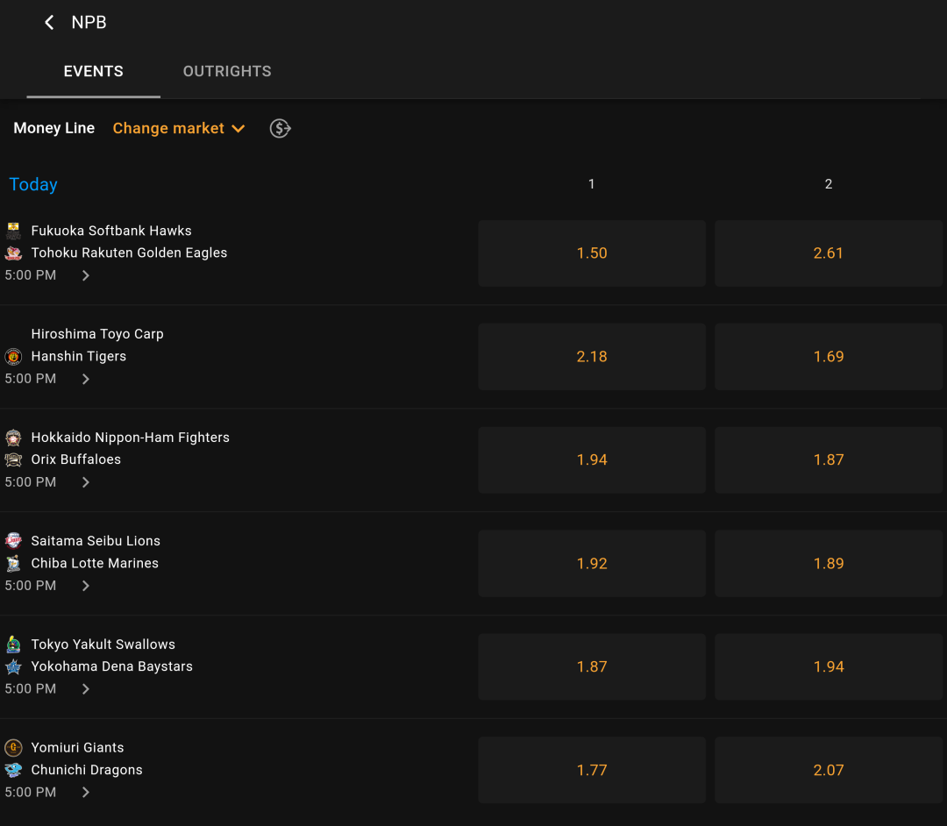Click the 5:00 PM time under Chiba Lotte Marines

[30, 586]
